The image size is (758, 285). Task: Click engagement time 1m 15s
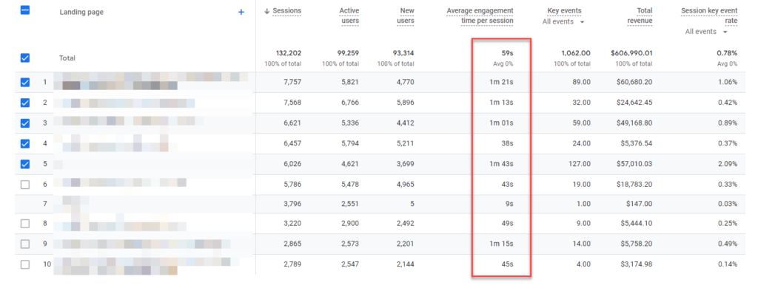coord(501,244)
